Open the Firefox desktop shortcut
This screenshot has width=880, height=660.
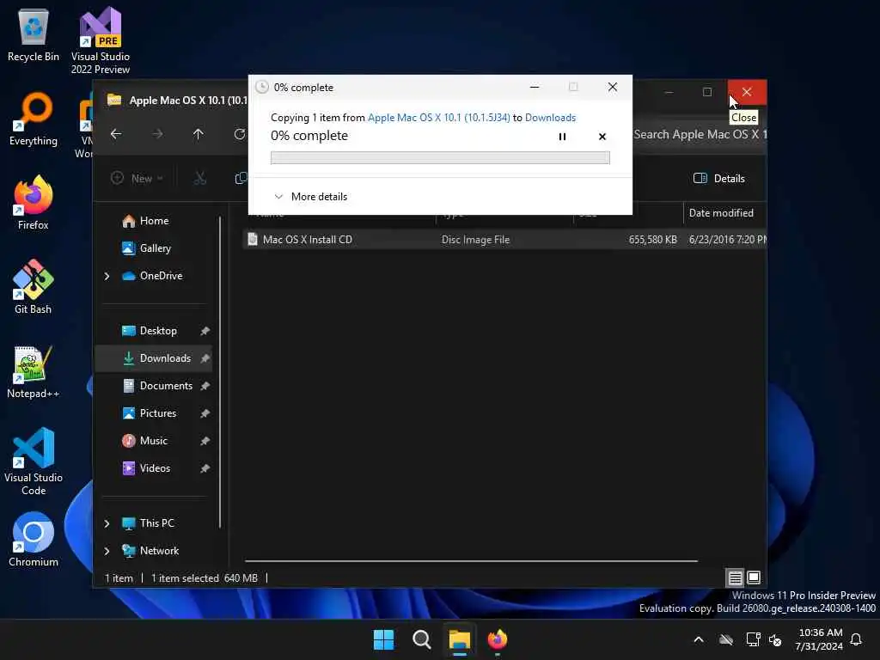tap(34, 203)
